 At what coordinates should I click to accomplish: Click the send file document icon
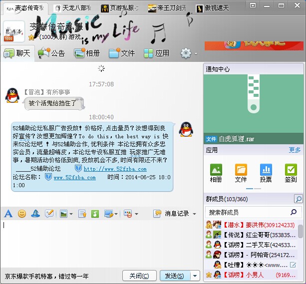82,214
